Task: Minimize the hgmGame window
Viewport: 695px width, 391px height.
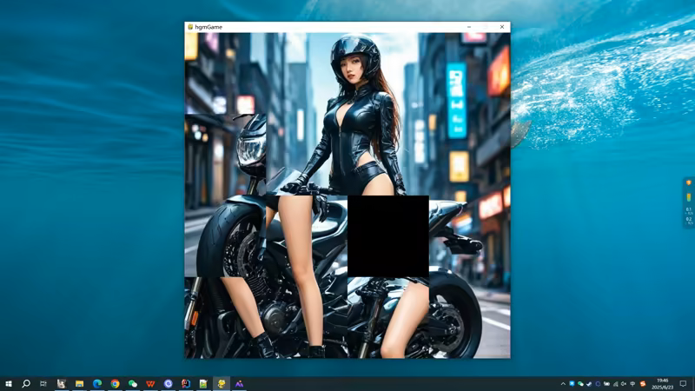Action: click(469, 27)
